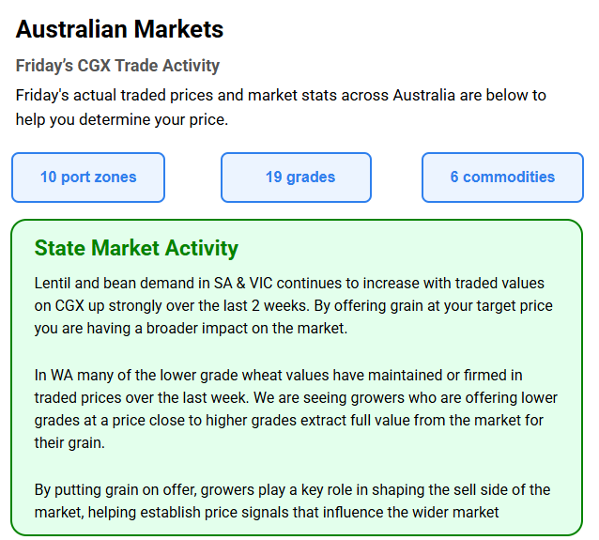Select the 6 commodities button

[x=502, y=177]
